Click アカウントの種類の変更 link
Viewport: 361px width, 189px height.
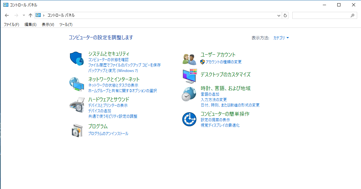coord(223,62)
